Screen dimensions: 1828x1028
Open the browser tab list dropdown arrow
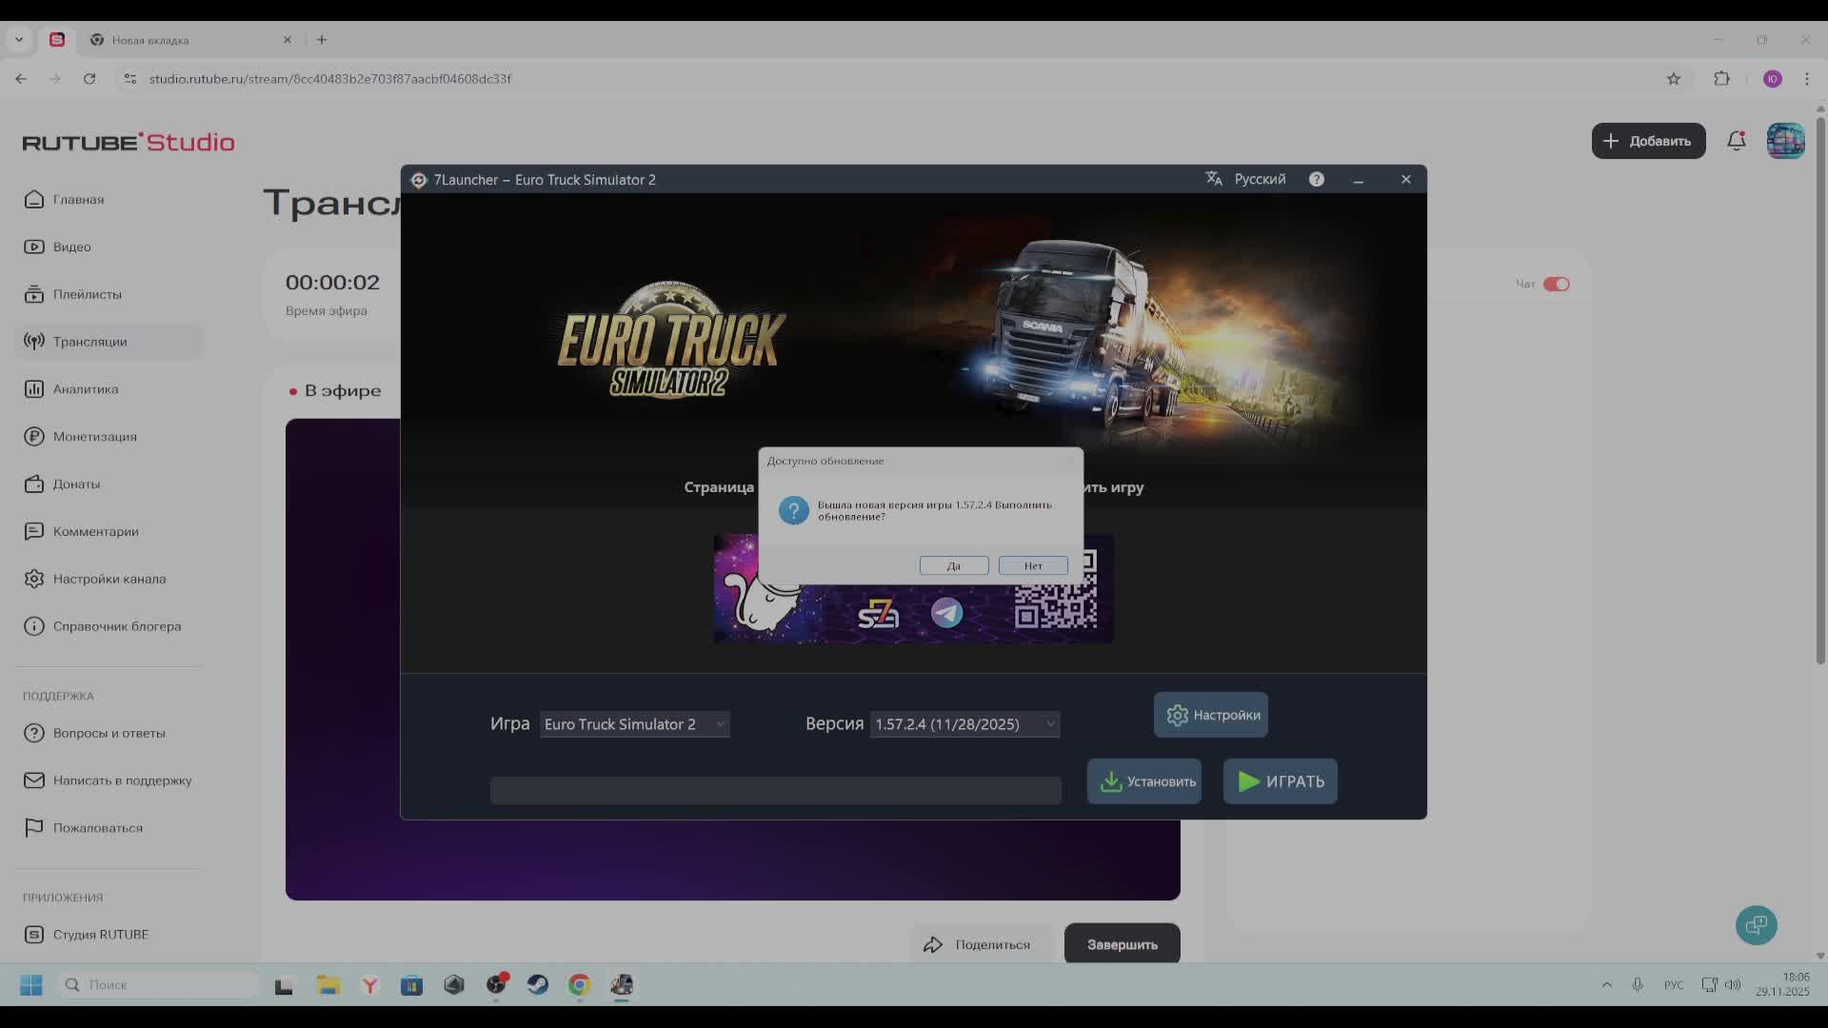19,39
